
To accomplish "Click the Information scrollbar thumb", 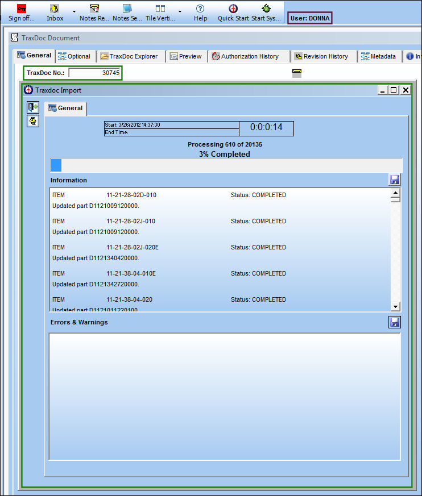I will pyautogui.click(x=395, y=199).
